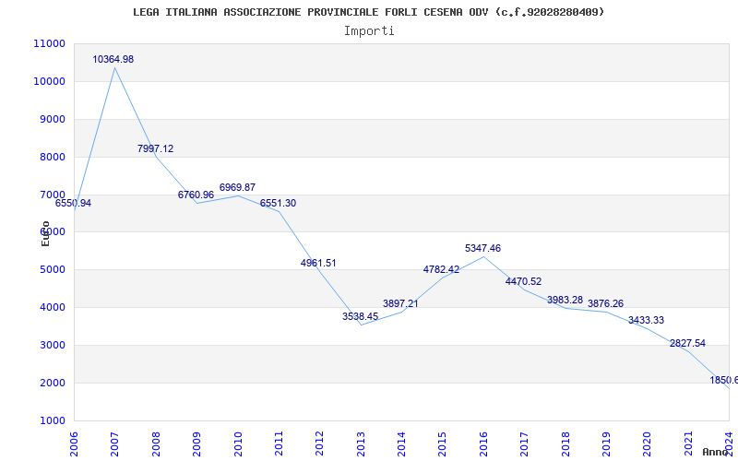
Task: Click the 3897.21 value label
Action: (x=400, y=303)
